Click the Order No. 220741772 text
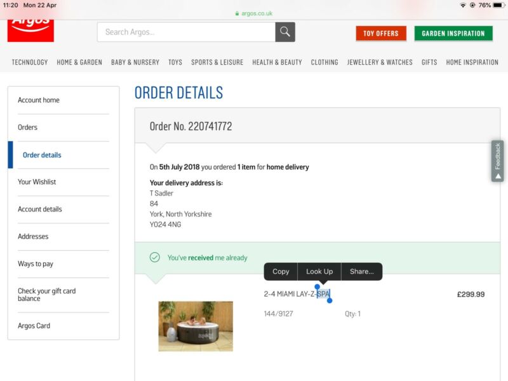Screen dimensions: 508x381 (191, 126)
